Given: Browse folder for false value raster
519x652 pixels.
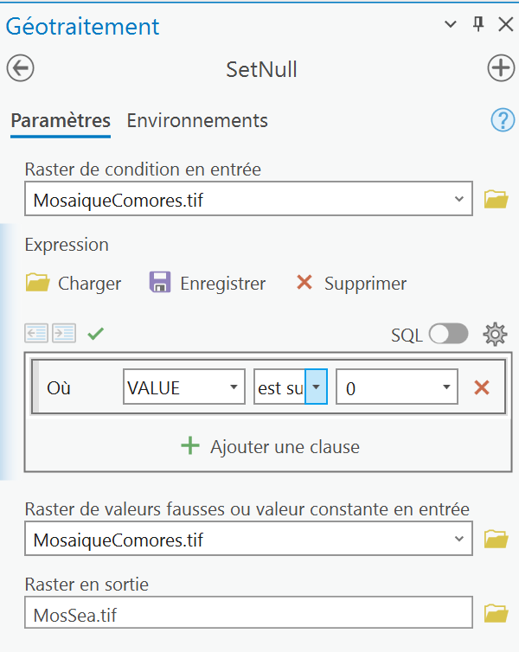Looking at the screenshot, I should pos(496,540).
